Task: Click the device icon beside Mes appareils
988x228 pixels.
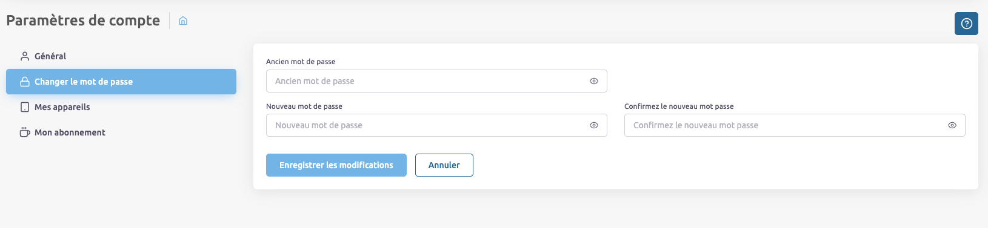Action: pyautogui.click(x=25, y=107)
